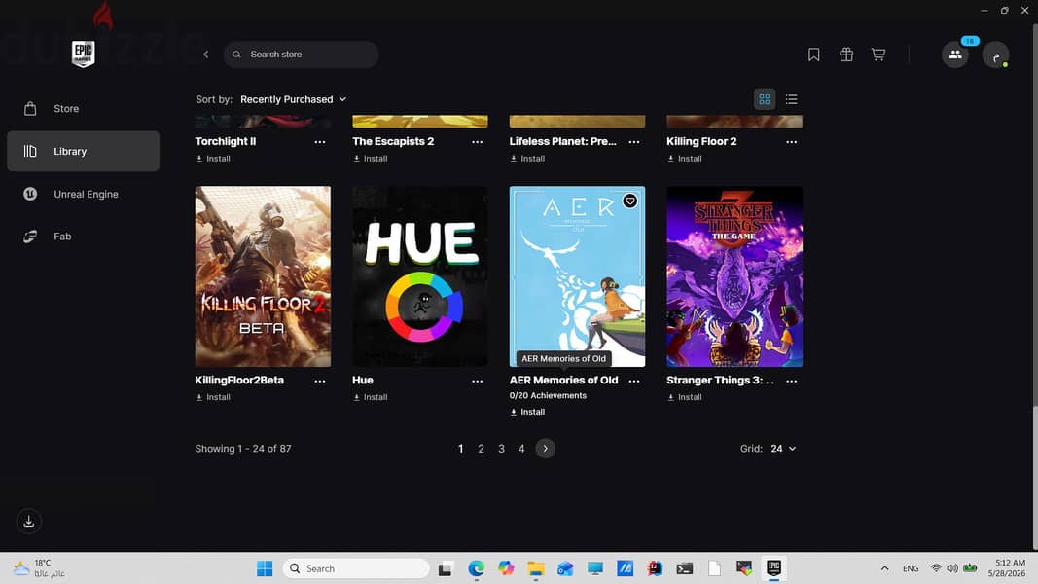Open Hue options menu
The image size is (1038, 584).
pyautogui.click(x=478, y=381)
